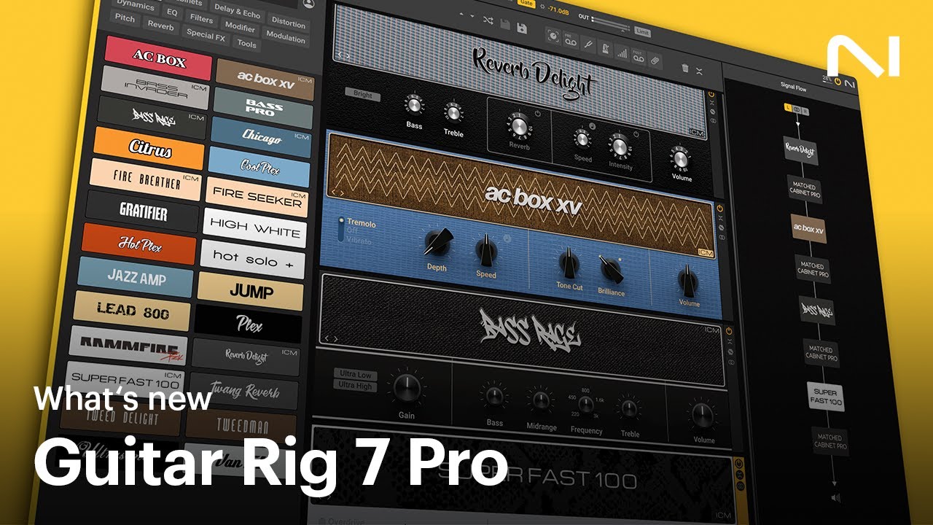
Task: Select Reverb Delight block in Signal Flow
Action: coord(801,150)
